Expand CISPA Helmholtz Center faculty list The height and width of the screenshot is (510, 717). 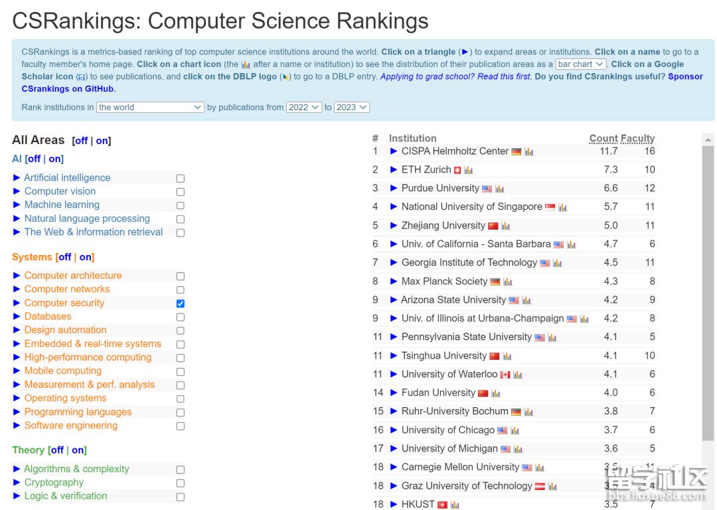tap(394, 151)
